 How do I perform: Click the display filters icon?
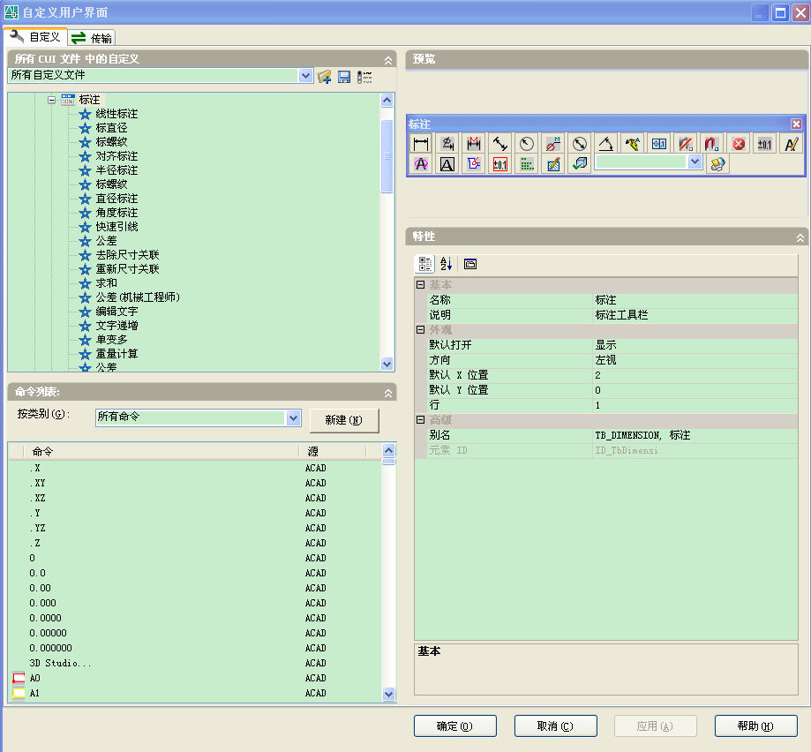pos(364,77)
